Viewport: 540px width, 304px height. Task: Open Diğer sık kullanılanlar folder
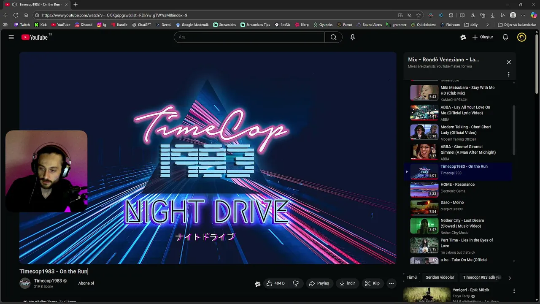point(516,24)
